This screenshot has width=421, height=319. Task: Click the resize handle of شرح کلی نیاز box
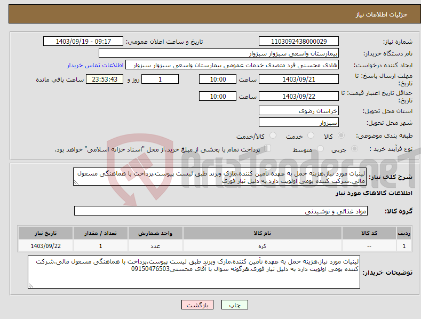pyautogui.click(x=76, y=183)
